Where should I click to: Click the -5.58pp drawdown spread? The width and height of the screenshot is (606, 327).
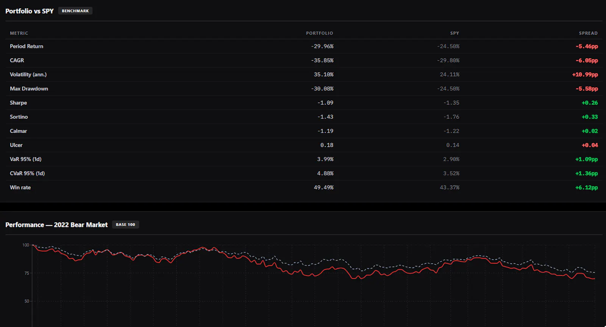click(587, 88)
